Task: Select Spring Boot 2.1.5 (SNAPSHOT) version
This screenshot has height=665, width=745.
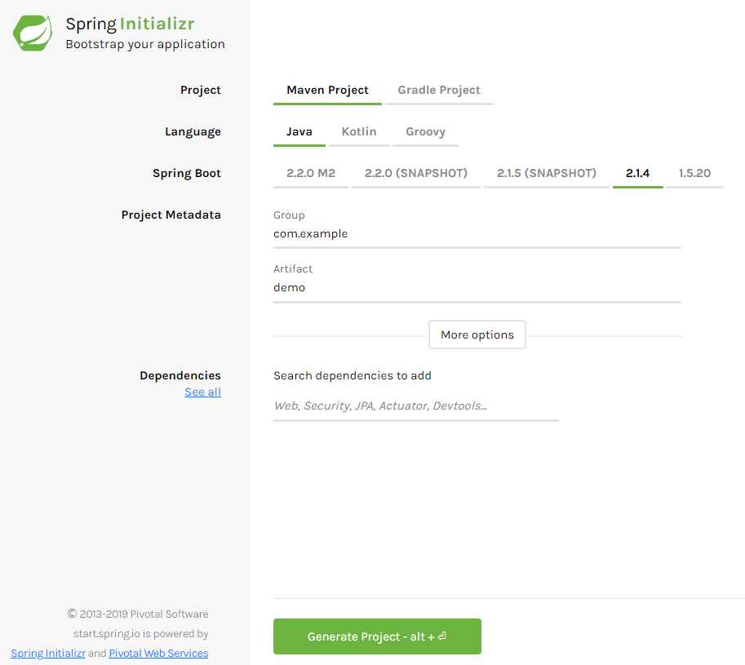Action: click(547, 173)
